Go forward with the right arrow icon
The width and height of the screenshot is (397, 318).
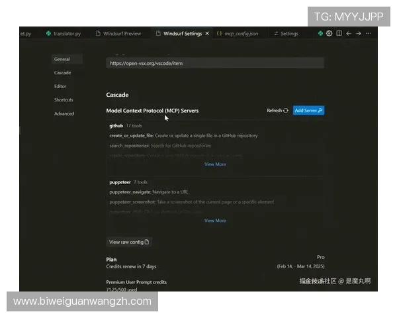point(359,34)
